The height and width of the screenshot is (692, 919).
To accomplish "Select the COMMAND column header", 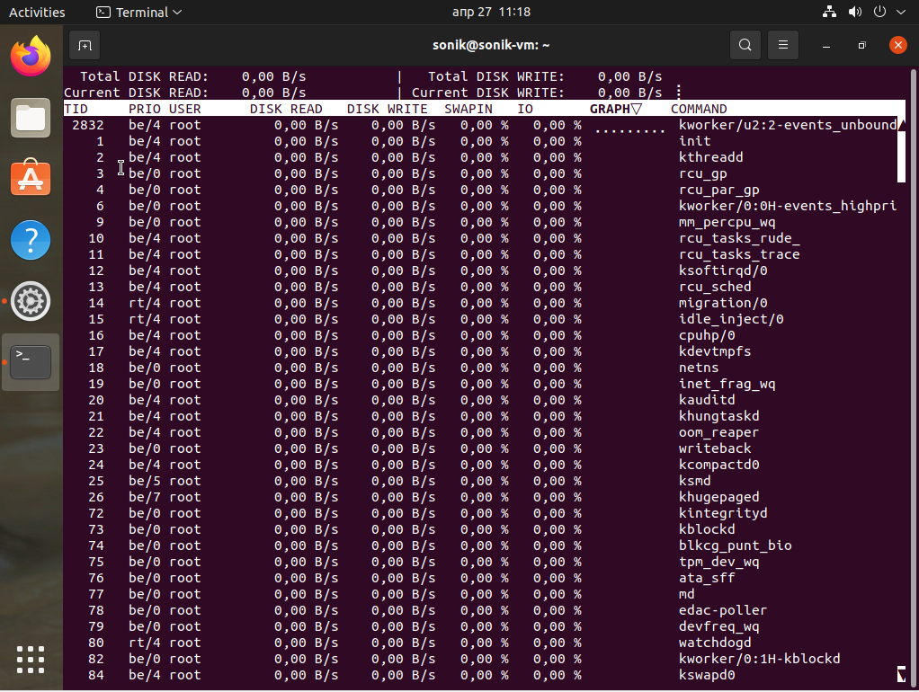I will tap(699, 109).
